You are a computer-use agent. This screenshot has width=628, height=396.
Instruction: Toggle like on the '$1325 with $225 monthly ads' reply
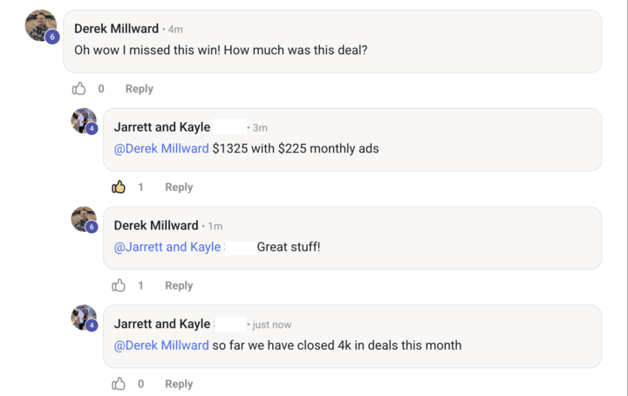tap(119, 187)
